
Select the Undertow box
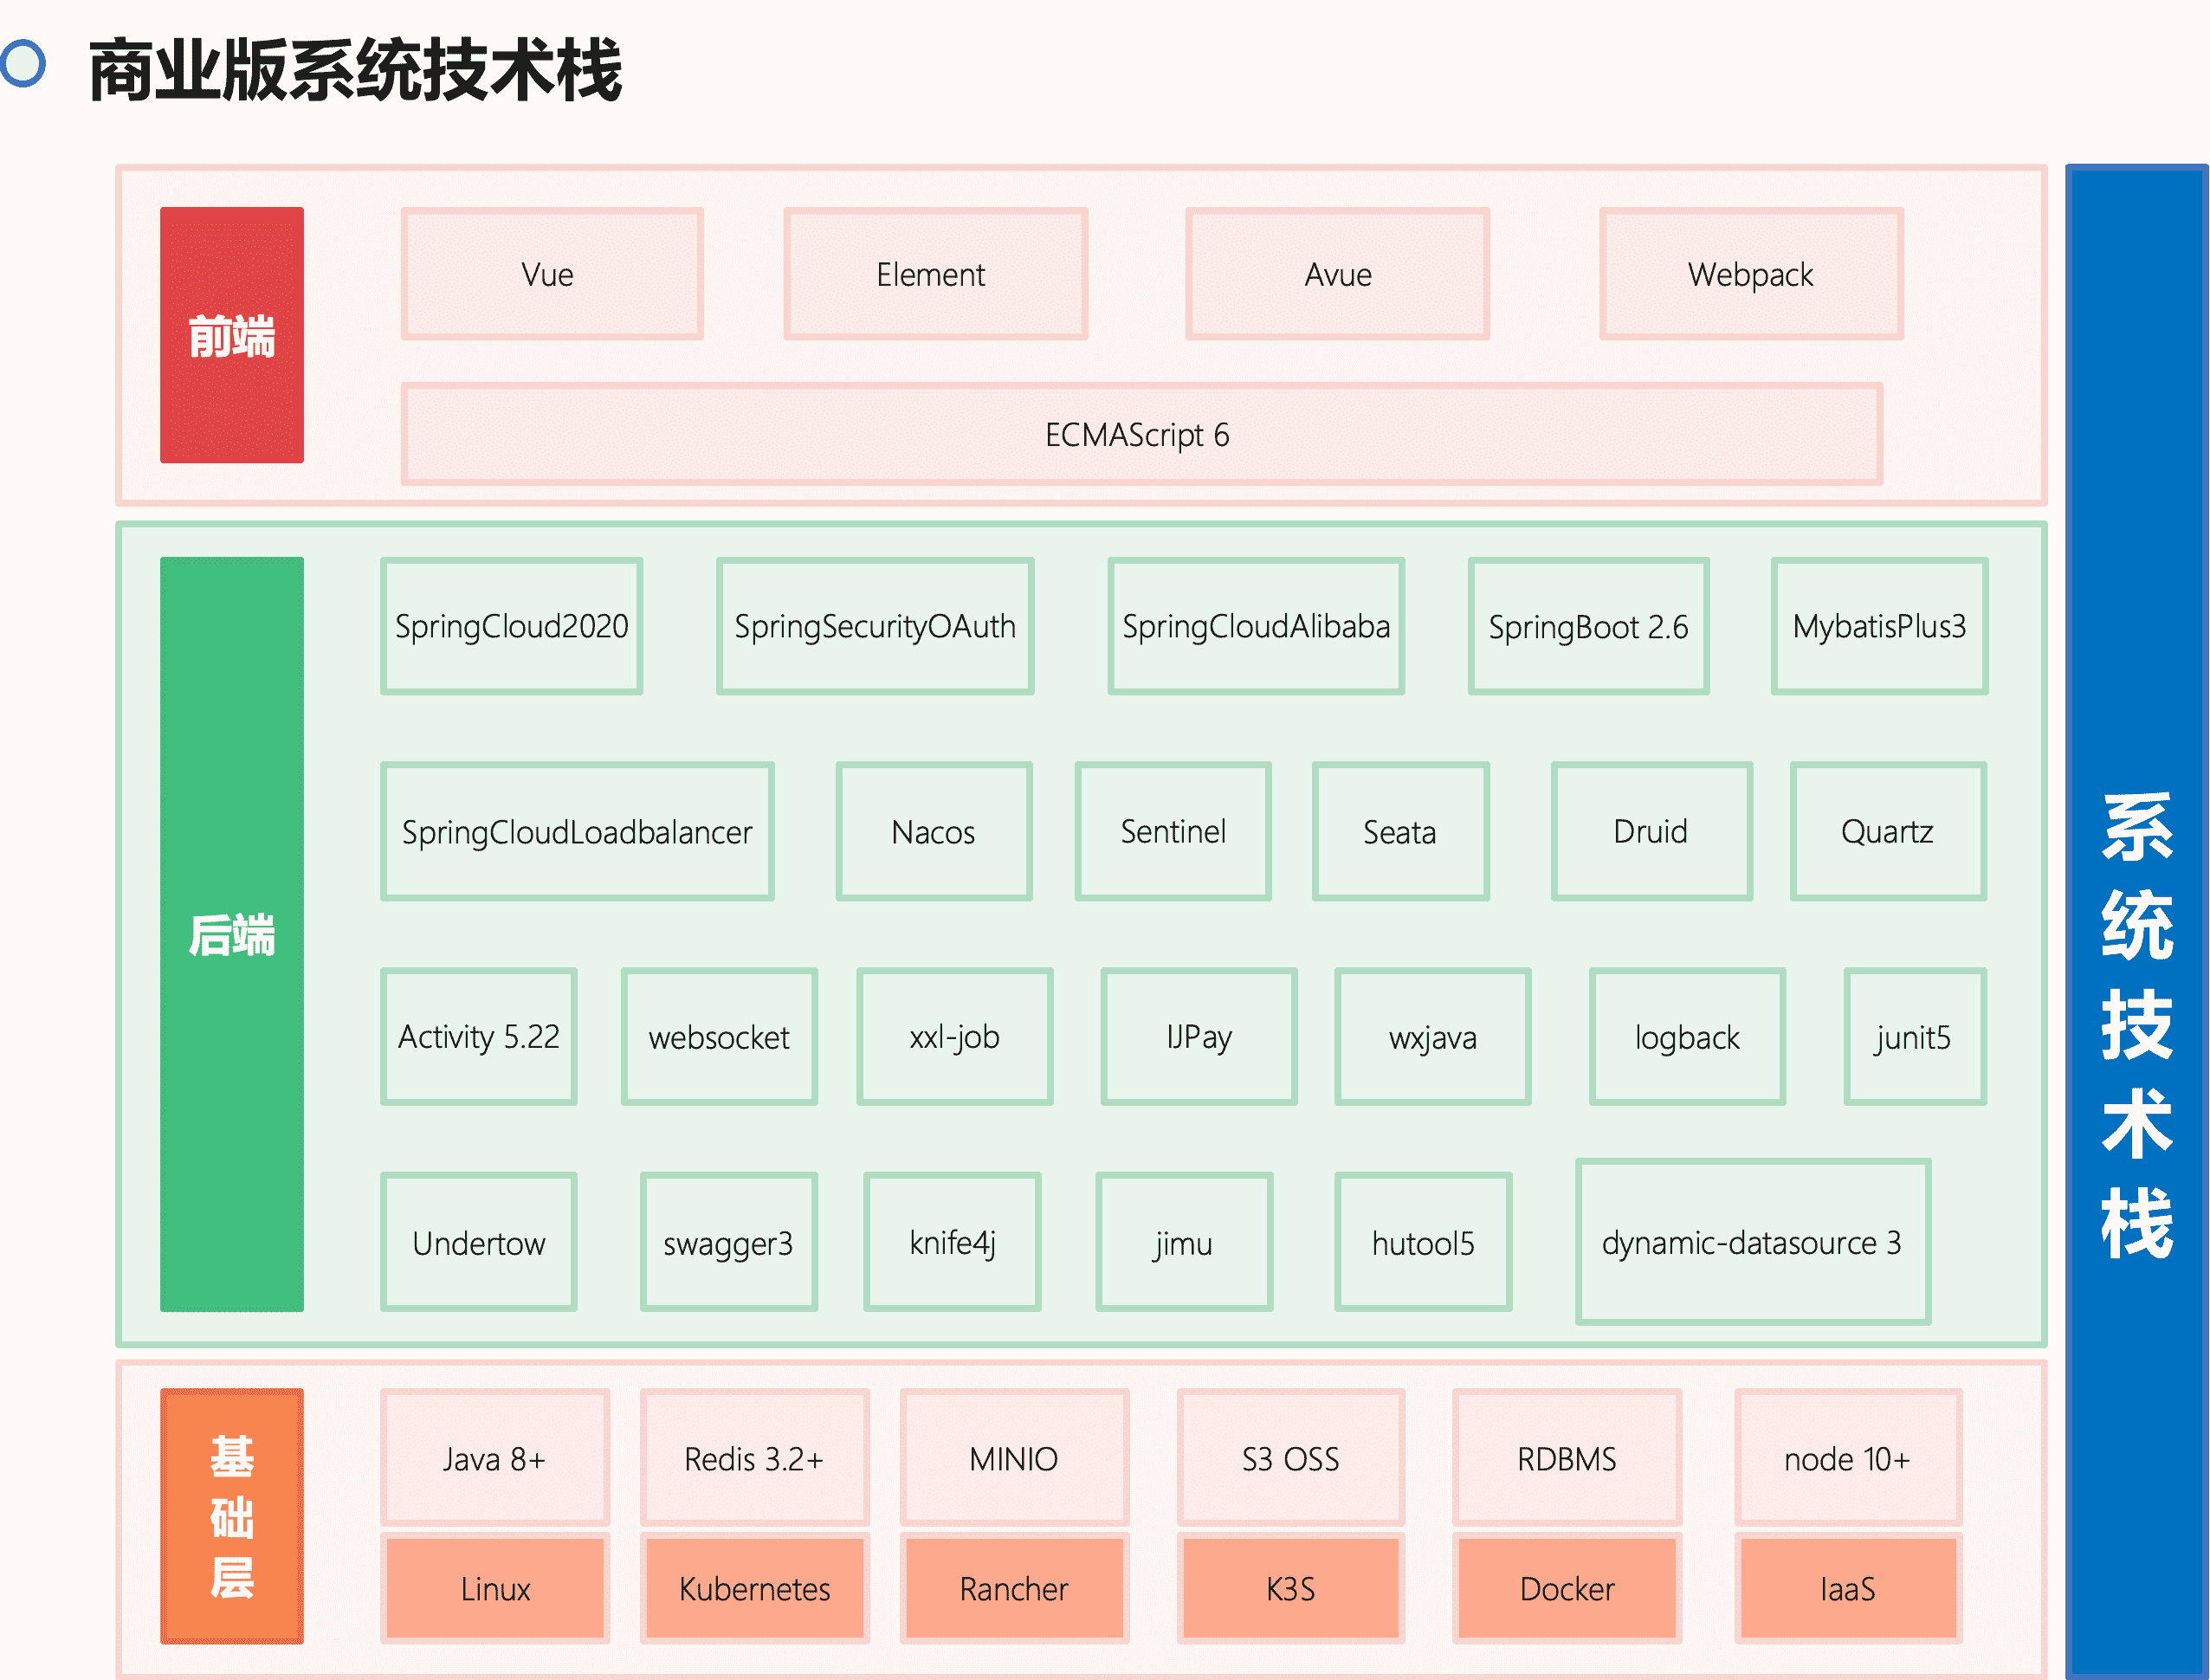478,1242
